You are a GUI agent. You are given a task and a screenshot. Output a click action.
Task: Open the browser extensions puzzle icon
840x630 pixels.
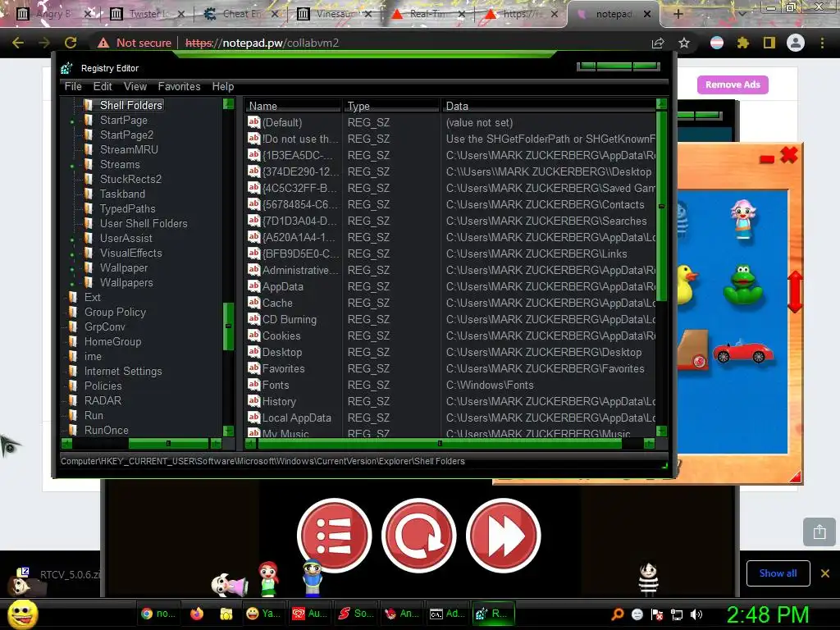point(742,43)
